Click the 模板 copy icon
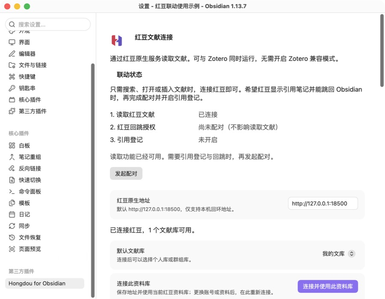 [x=12, y=203]
